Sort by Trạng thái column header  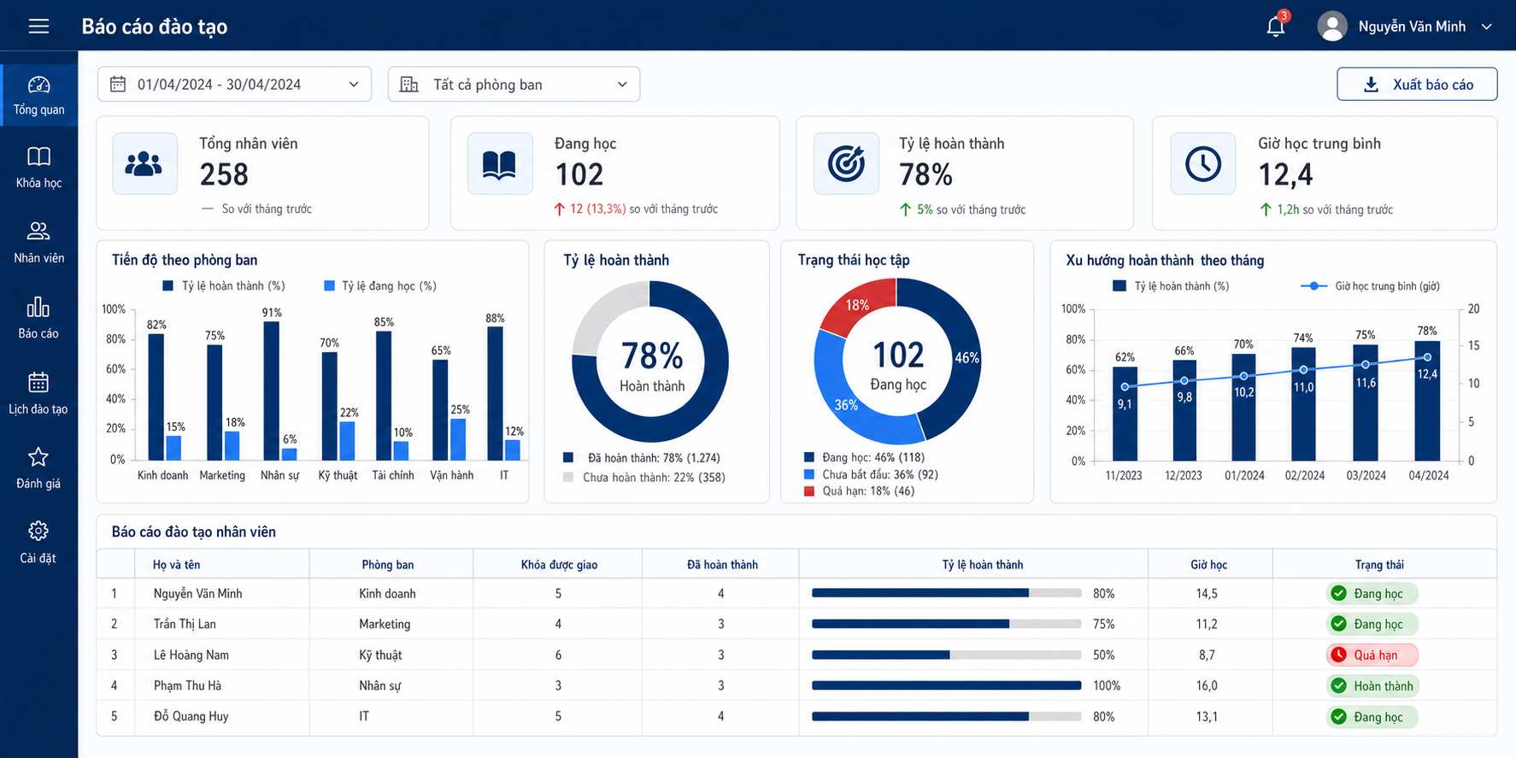(x=1379, y=564)
